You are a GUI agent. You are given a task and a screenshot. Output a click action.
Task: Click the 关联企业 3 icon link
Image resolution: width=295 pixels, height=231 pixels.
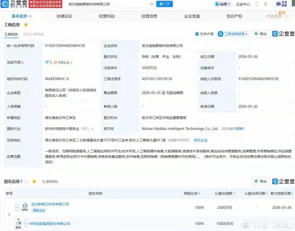pos(63,63)
